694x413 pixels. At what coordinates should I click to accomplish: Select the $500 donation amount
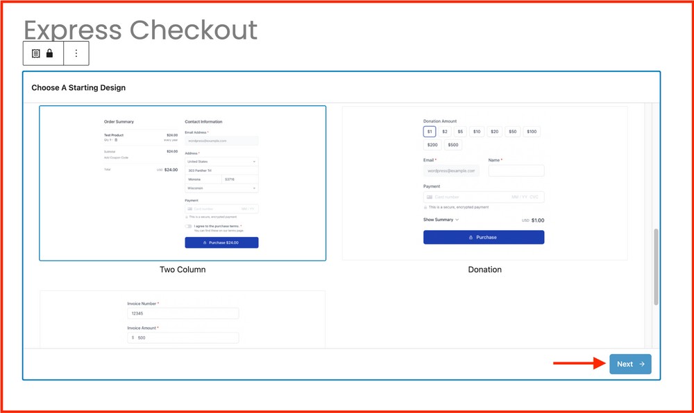(x=453, y=145)
